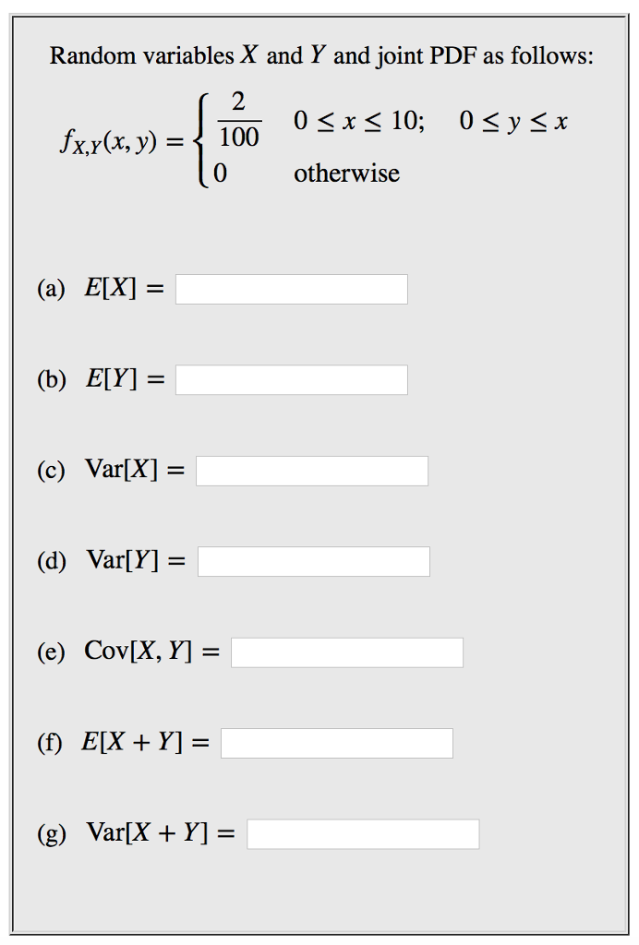This screenshot has width=639, height=945.
Task: Select the answer box in part (e)
Action: point(346,652)
